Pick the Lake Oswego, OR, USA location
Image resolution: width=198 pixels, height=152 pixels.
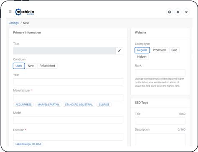click(x=28, y=144)
